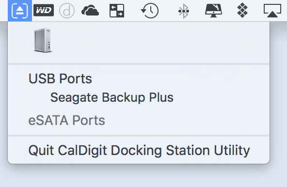The height and width of the screenshot is (187, 287).
Task: Click empty desktop area below the menu
Action: (143, 176)
